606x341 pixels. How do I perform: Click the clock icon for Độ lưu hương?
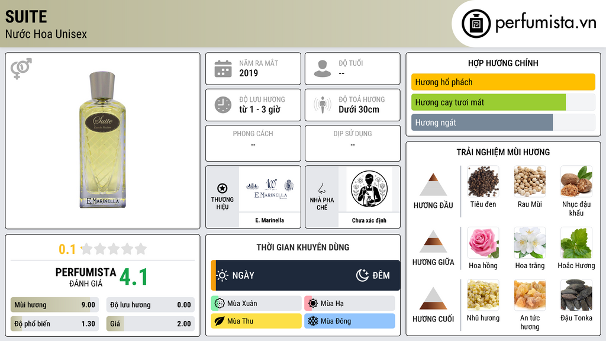pyautogui.click(x=223, y=105)
